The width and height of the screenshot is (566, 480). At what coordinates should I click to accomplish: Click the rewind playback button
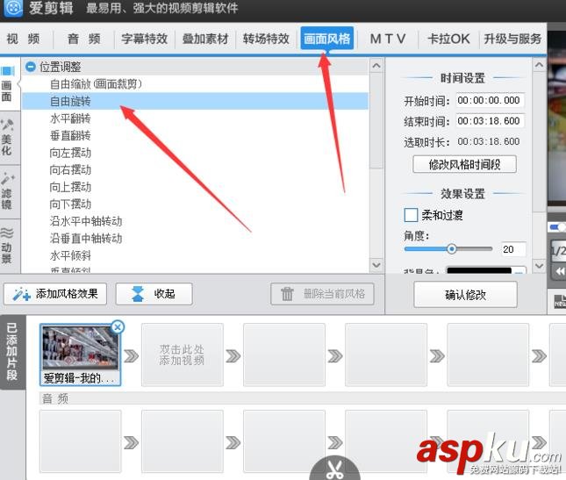[x=559, y=271]
